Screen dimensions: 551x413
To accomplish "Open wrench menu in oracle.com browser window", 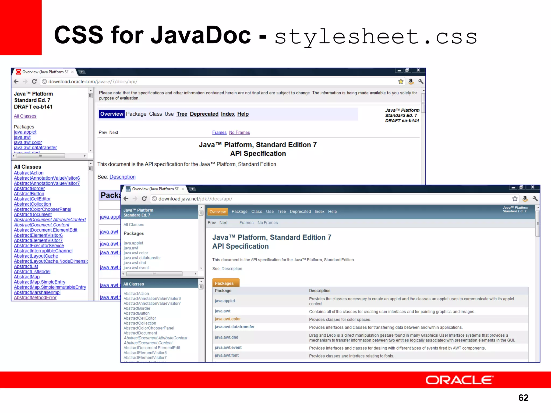I will tap(421, 81).
